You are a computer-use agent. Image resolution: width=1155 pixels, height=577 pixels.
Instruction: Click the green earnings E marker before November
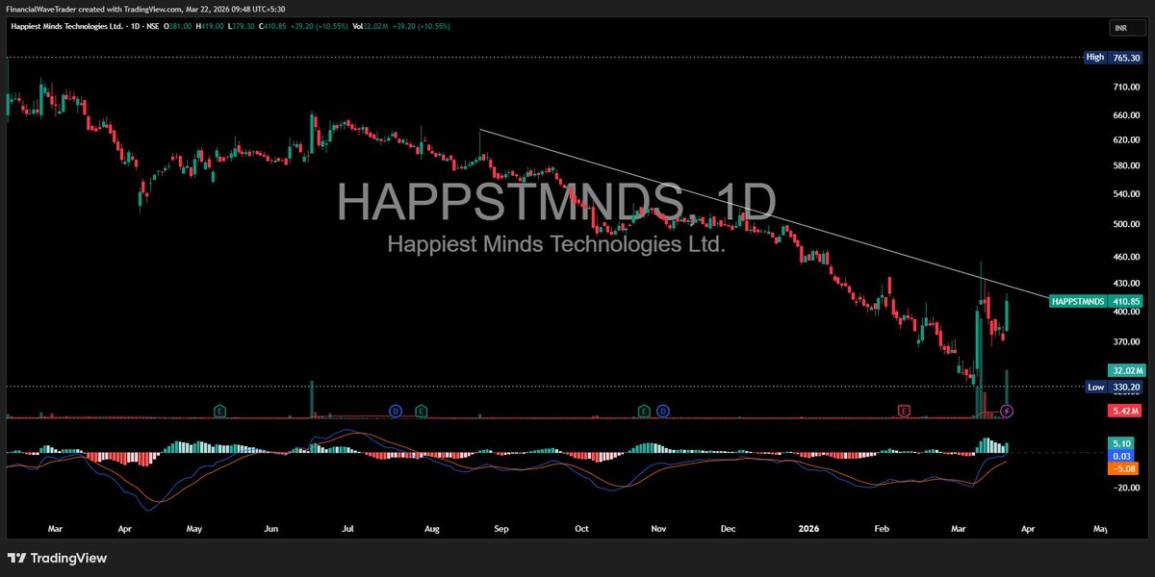pyautogui.click(x=643, y=411)
